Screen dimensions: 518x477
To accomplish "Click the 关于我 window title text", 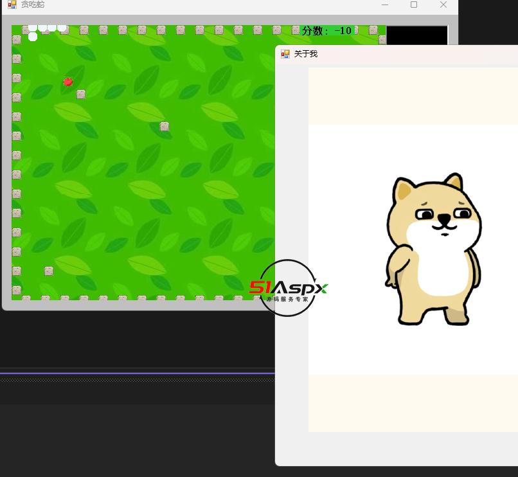I will click(x=306, y=54).
